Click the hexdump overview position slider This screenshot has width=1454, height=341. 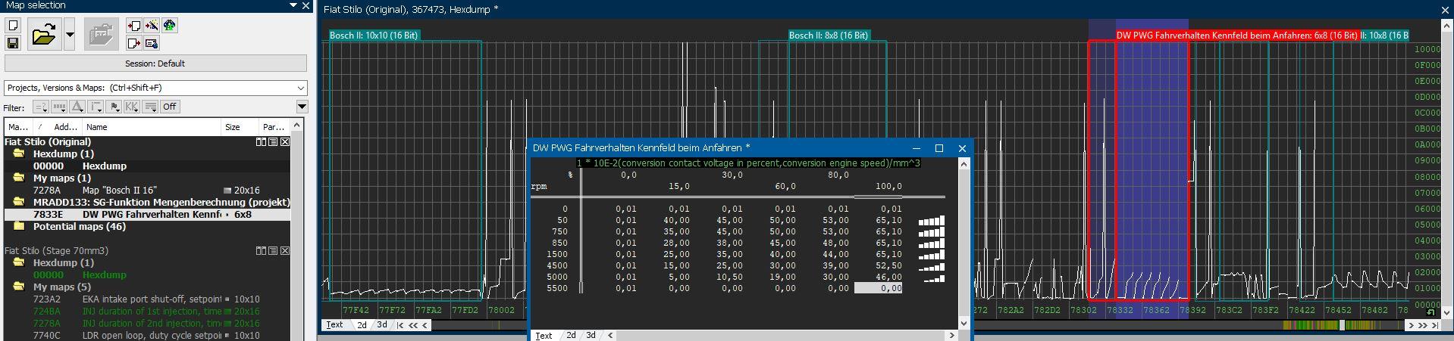tap(1341, 325)
